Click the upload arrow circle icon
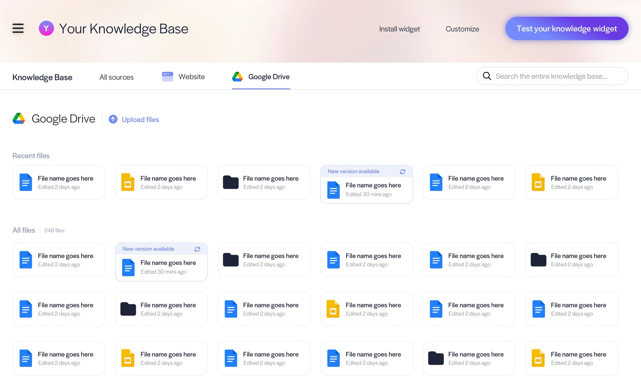 113,119
